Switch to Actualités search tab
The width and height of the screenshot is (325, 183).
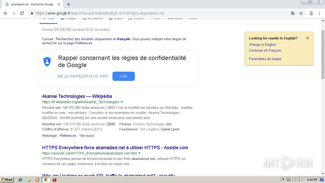[93, 19]
